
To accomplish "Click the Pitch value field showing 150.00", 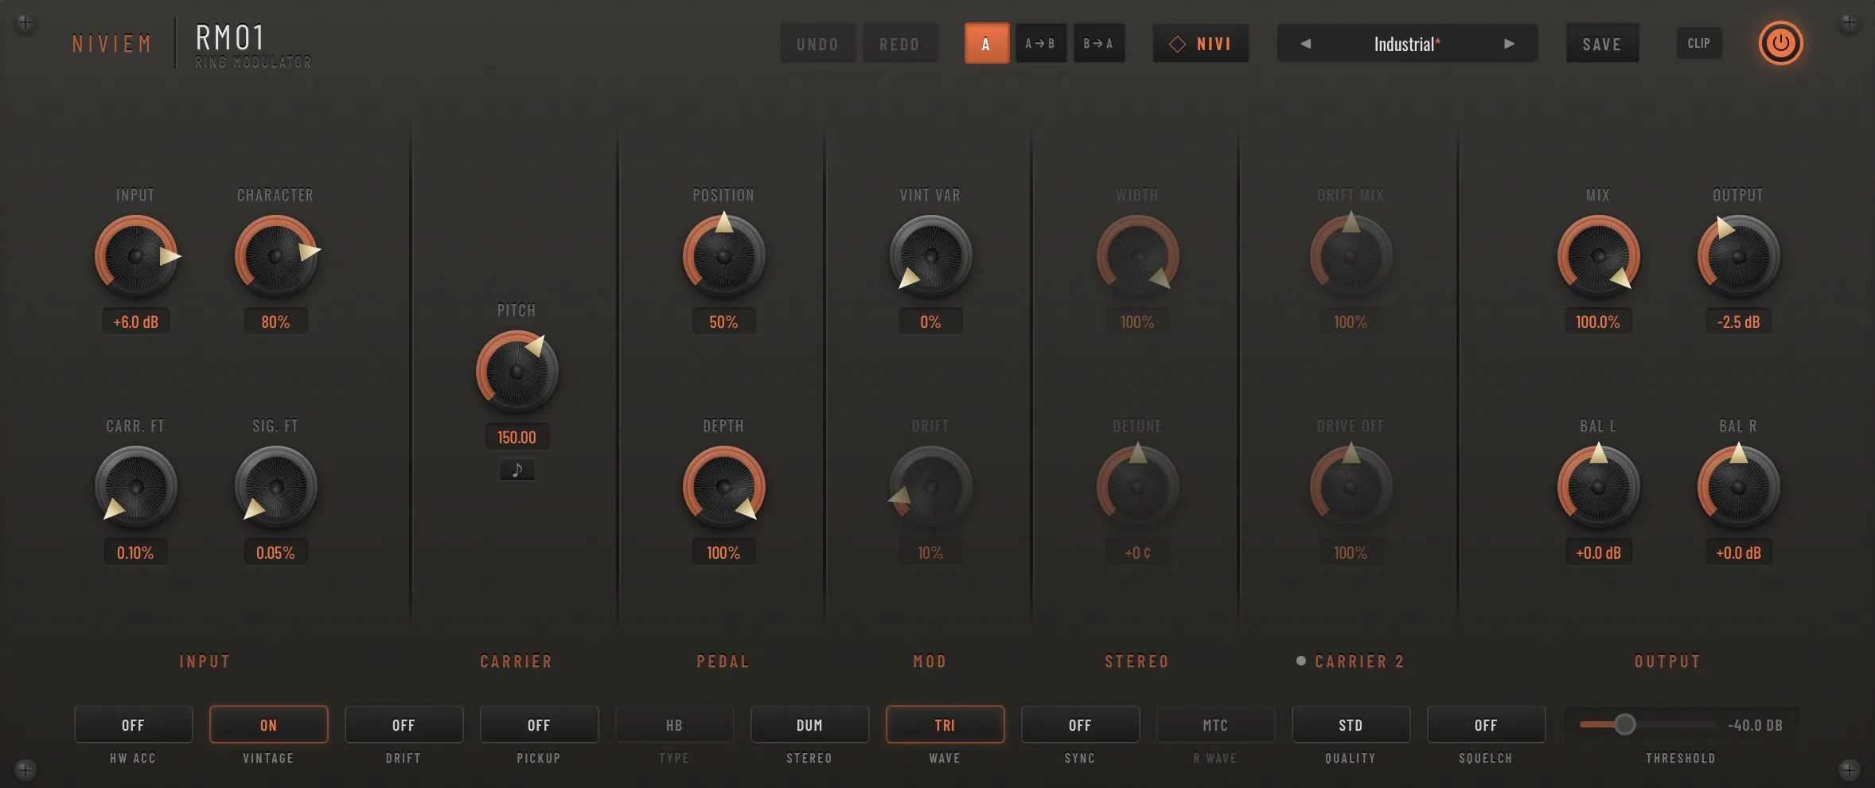I will [517, 437].
